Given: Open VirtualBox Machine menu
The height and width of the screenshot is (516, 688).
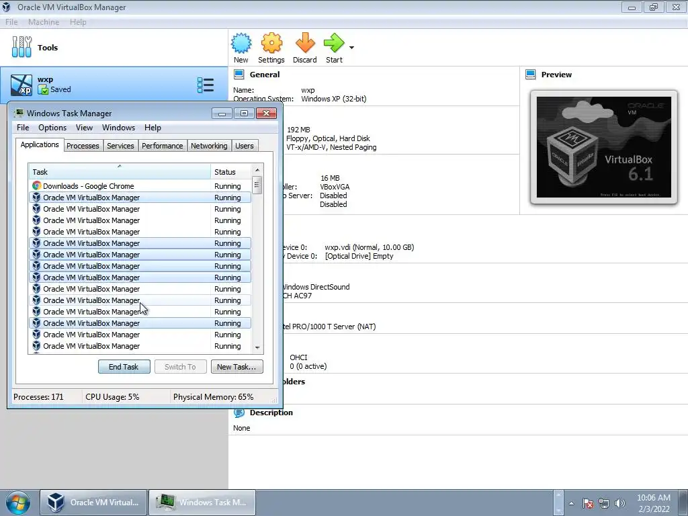Looking at the screenshot, I should [x=44, y=22].
